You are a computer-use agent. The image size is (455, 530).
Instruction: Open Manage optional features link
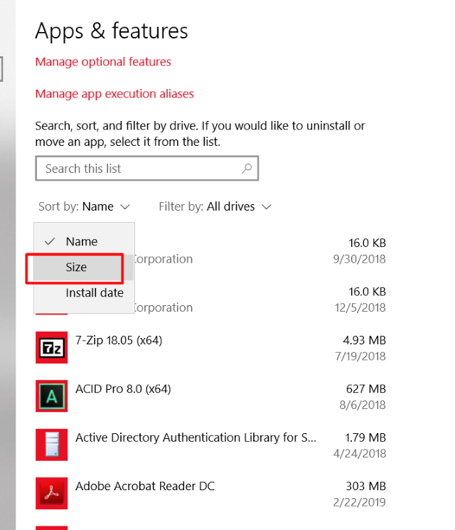point(103,62)
